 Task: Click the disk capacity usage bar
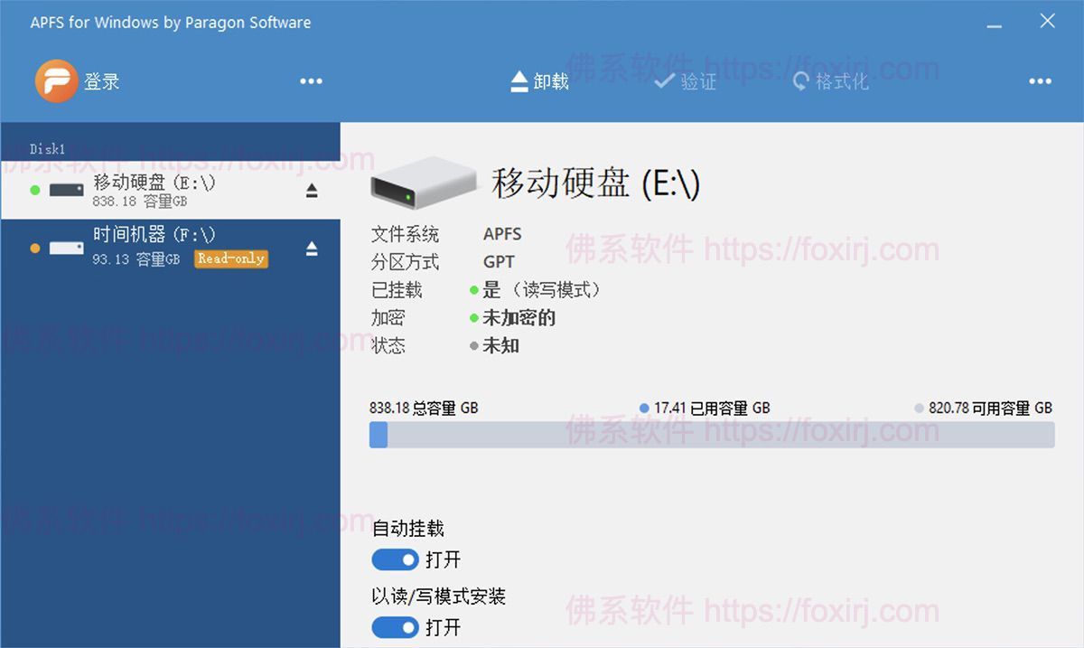point(711,435)
